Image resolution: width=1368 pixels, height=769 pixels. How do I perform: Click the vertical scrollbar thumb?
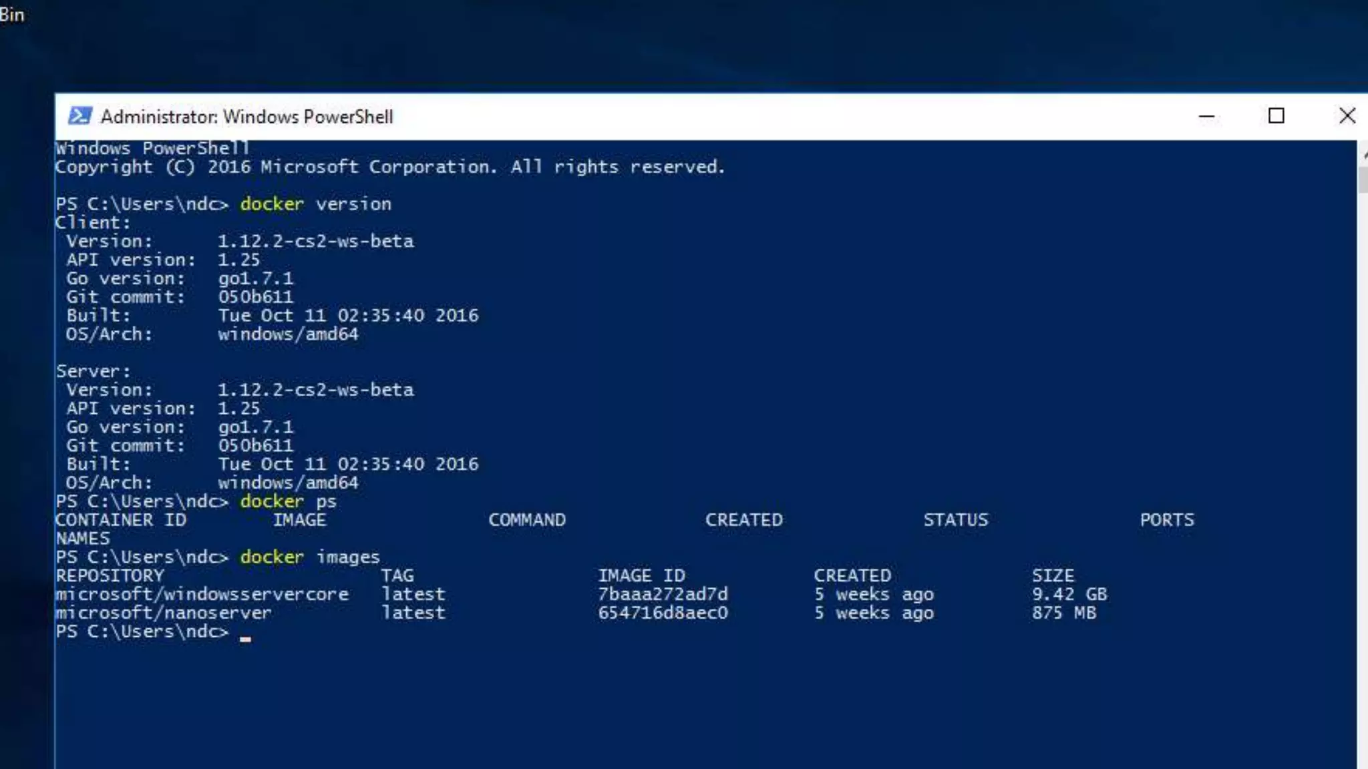pos(1363,179)
